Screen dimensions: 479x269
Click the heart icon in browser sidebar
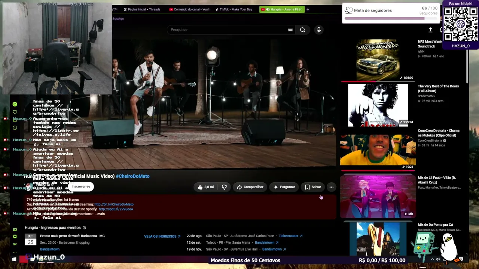15,112
